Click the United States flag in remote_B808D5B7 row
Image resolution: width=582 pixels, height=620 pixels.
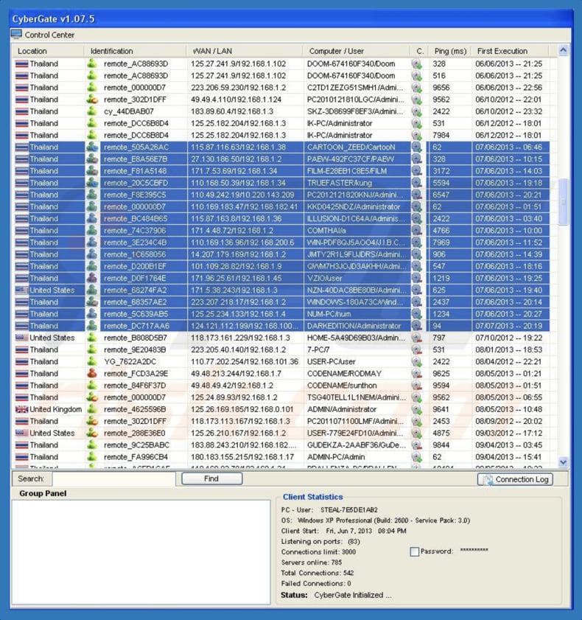pyautogui.click(x=21, y=338)
